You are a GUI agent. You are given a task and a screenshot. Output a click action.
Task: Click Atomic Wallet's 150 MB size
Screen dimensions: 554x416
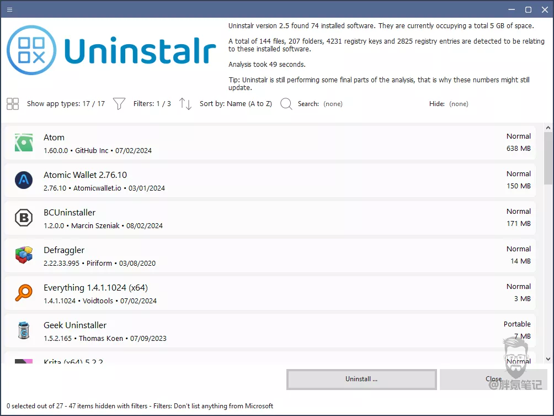(x=518, y=186)
